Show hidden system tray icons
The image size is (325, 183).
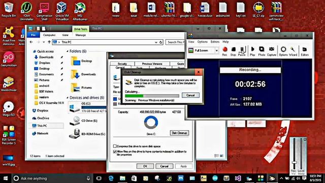281,178
